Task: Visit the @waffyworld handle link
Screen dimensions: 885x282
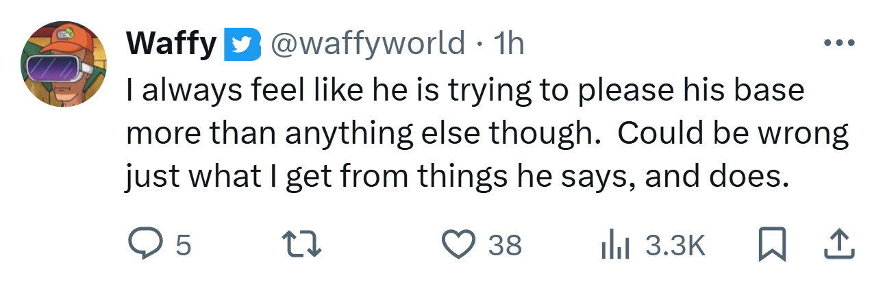Action: tap(369, 44)
